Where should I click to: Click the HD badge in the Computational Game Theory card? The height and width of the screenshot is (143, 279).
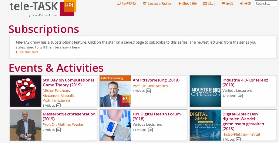point(59,105)
